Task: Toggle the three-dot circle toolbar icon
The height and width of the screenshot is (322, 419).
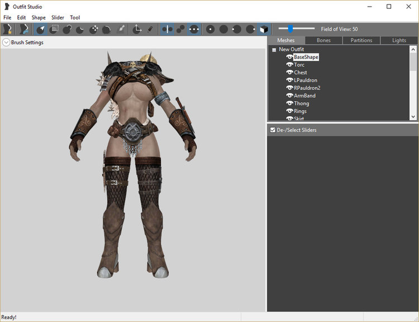Action: (194, 29)
